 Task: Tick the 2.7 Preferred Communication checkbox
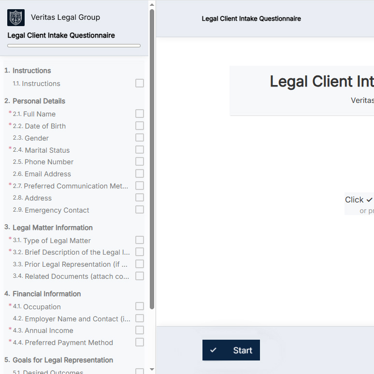pos(140,186)
